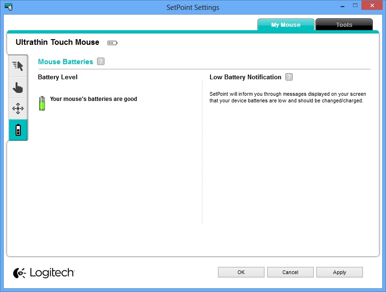Screen dimensions: 386x292
Task: Click the Apply button
Action: (340, 272)
